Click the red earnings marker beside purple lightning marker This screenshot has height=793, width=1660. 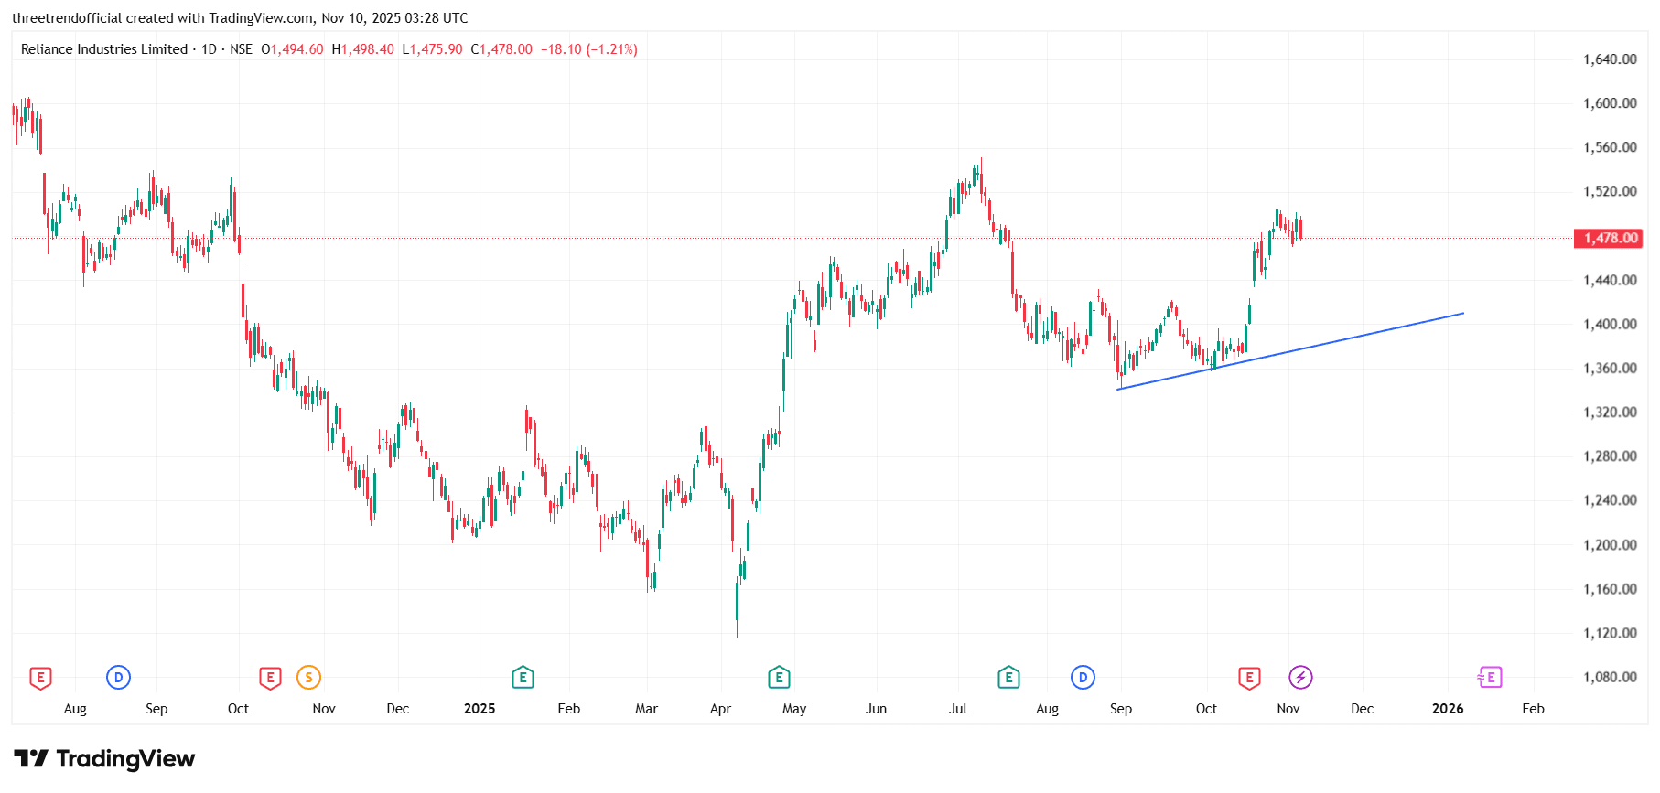[x=1249, y=678]
